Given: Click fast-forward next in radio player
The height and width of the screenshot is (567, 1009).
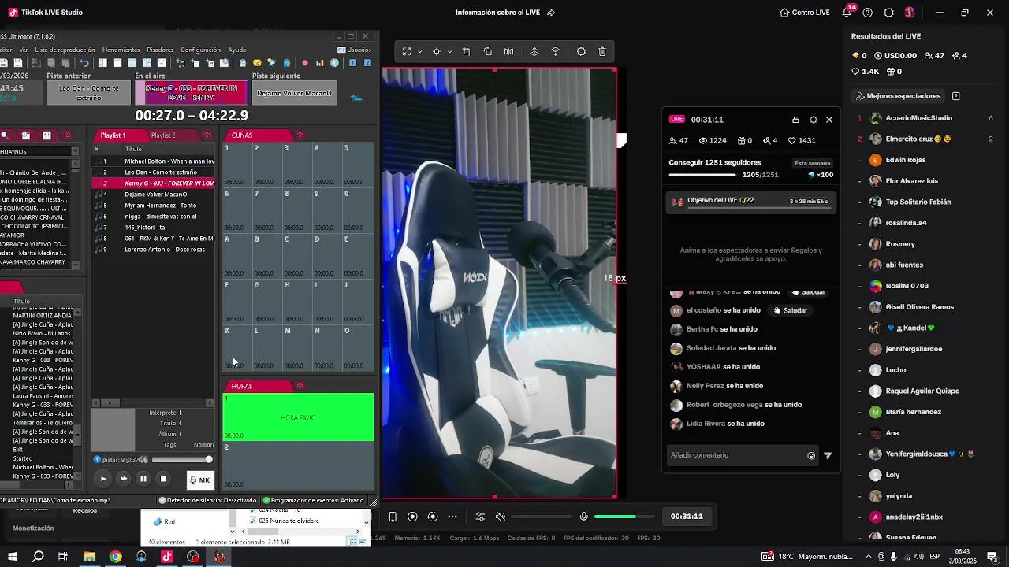Looking at the screenshot, I should [x=123, y=479].
